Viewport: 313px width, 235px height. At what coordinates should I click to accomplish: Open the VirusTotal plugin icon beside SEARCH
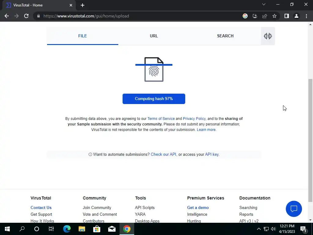pyautogui.click(x=268, y=36)
